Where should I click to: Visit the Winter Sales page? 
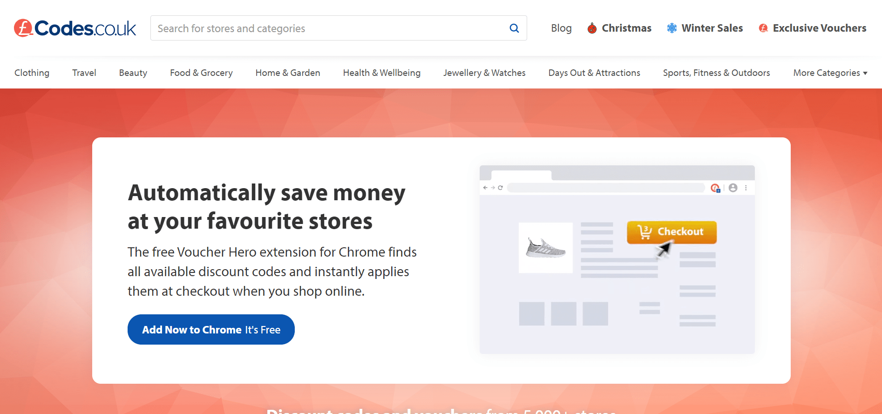pos(712,28)
